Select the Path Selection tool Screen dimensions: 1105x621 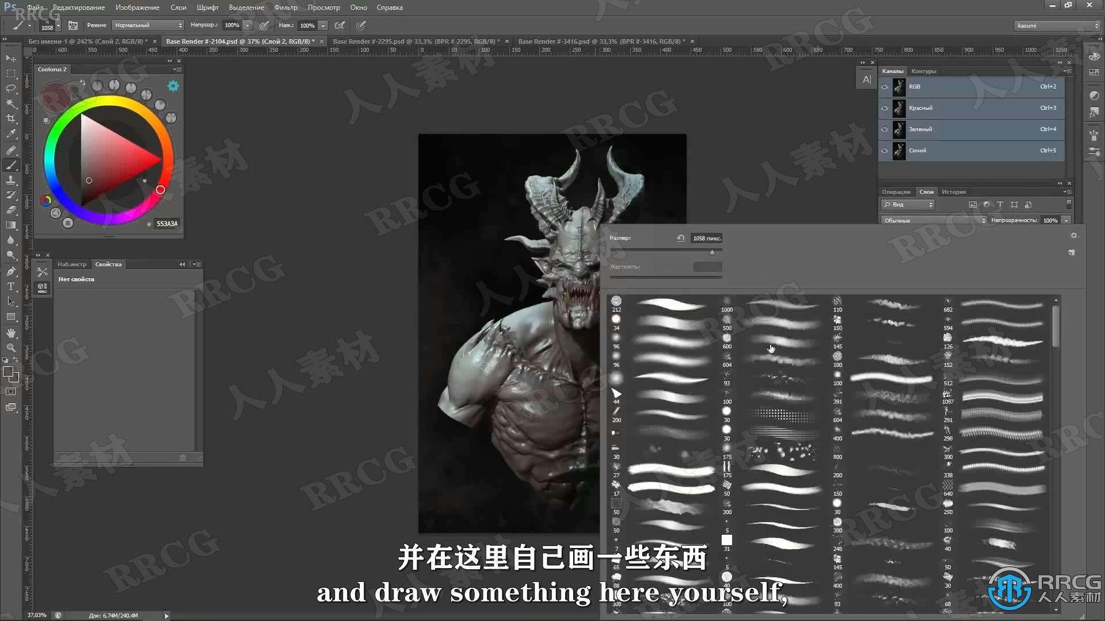[x=11, y=301]
